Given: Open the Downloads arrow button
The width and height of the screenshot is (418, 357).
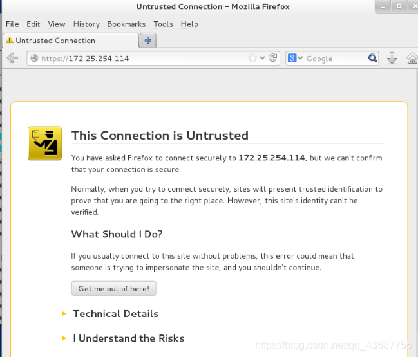Looking at the screenshot, I should [392, 58].
